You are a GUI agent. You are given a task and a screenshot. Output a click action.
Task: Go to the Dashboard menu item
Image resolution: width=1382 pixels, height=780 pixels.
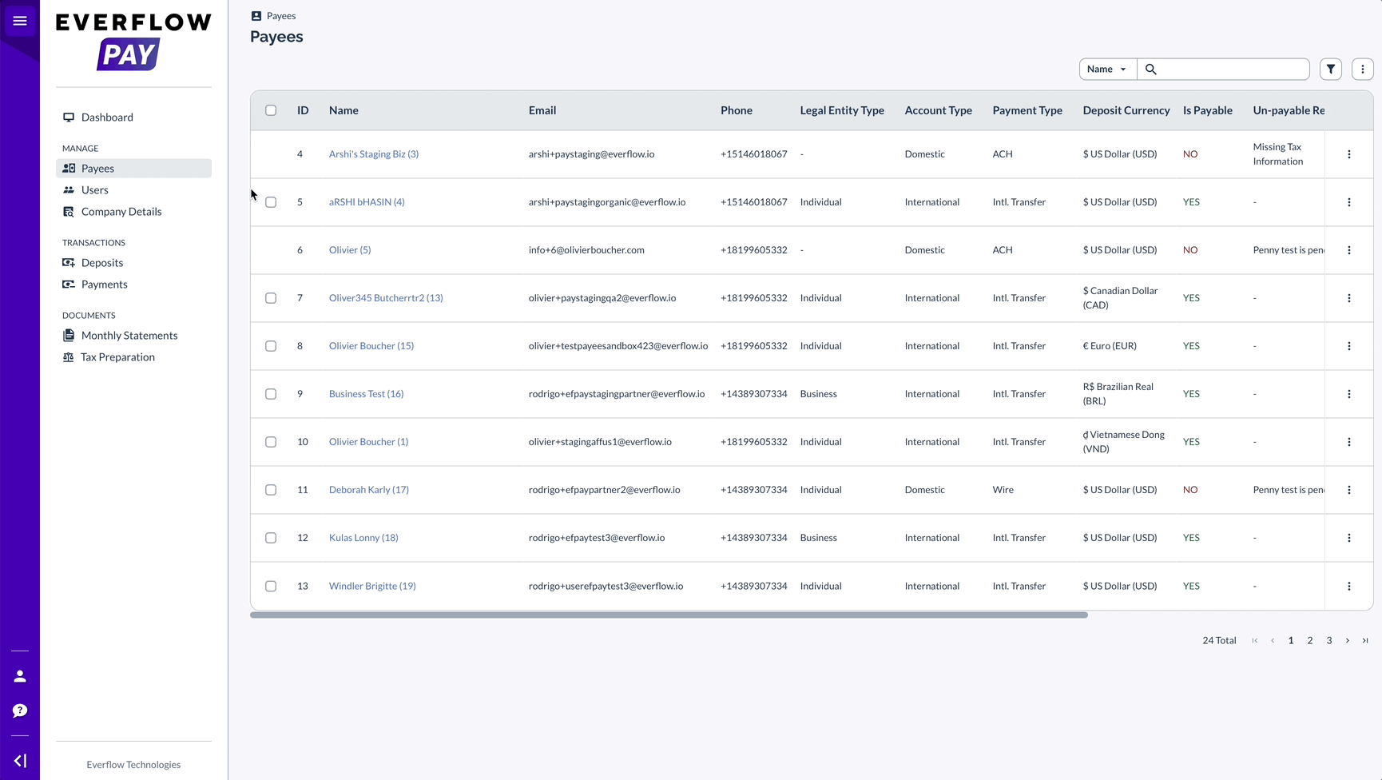tap(133, 117)
